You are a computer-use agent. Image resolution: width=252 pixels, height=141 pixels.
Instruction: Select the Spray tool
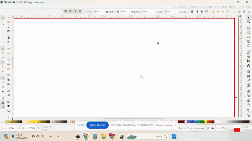point(248,96)
